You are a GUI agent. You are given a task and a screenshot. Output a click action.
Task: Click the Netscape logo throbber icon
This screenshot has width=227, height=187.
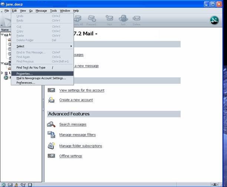click(x=214, y=20)
